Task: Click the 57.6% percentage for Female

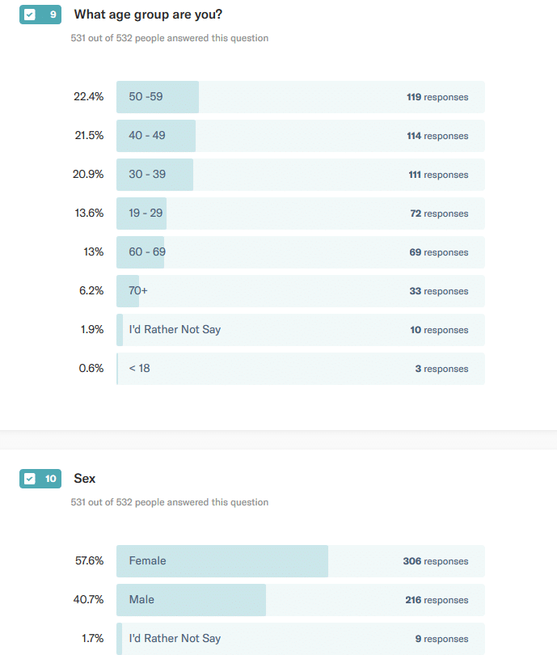Action: 89,561
